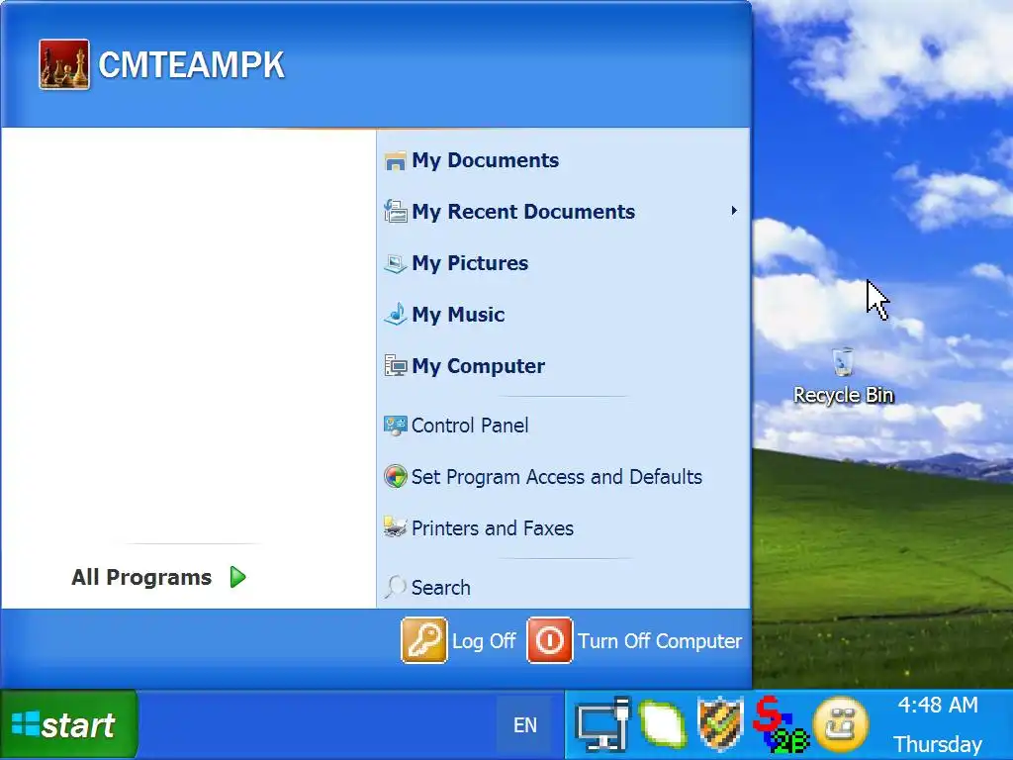Viewport: 1013px width, 760px height.
Task: Open the My Documents folder icon
Action: pyautogui.click(x=395, y=160)
